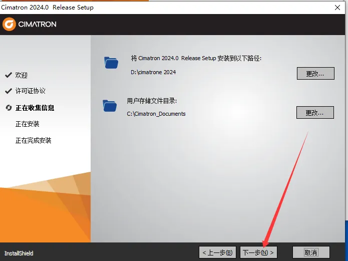Click the install path folder icon
The height and width of the screenshot is (261, 348).
pos(111,63)
